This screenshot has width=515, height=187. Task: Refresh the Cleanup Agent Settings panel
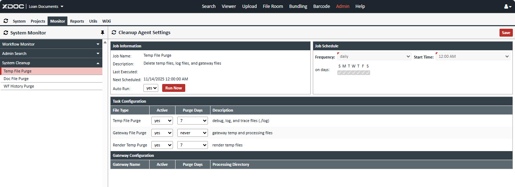[114, 33]
